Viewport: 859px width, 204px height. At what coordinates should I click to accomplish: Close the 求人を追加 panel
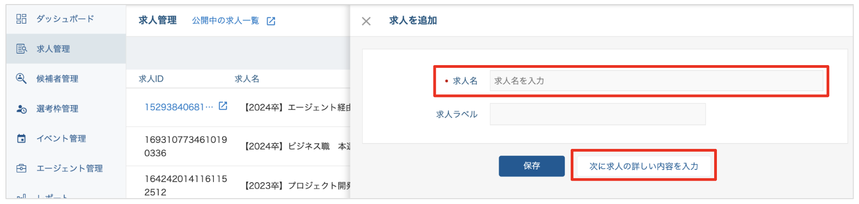click(366, 21)
